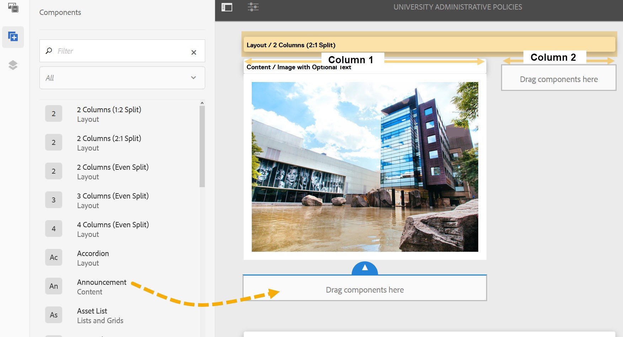This screenshot has height=337, width=623.
Task: Collapse the 'All' filter combo box chevron
Action: point(193,77)
